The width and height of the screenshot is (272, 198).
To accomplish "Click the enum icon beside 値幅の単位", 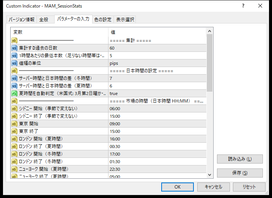I will tap(14, 63).
